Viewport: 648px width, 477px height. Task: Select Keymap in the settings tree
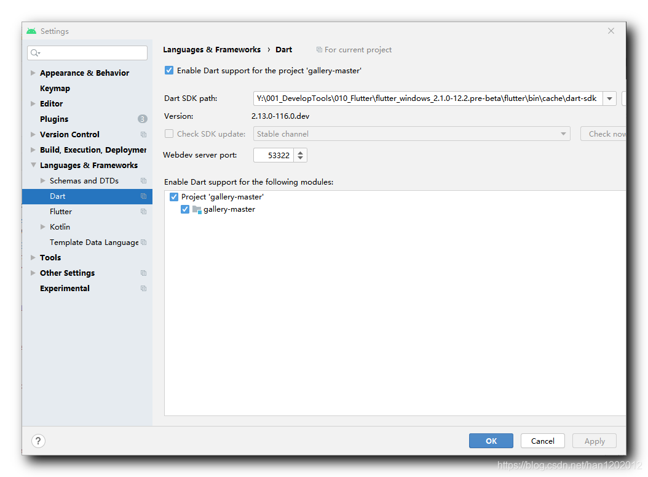(x=55, y=89)
